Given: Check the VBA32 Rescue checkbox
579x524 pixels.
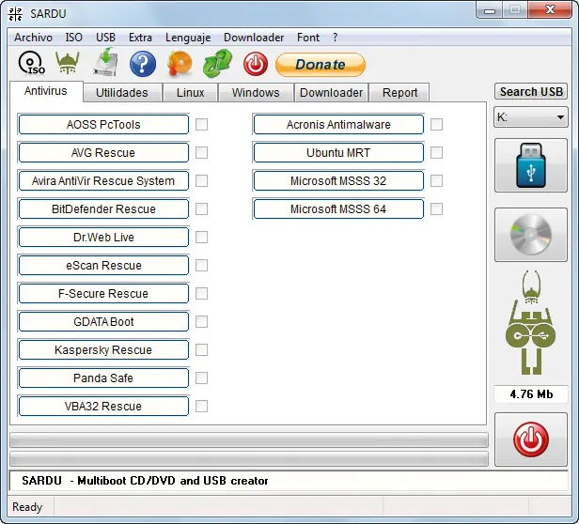Looking at the screenshot, I should click(x=201, y=406).
